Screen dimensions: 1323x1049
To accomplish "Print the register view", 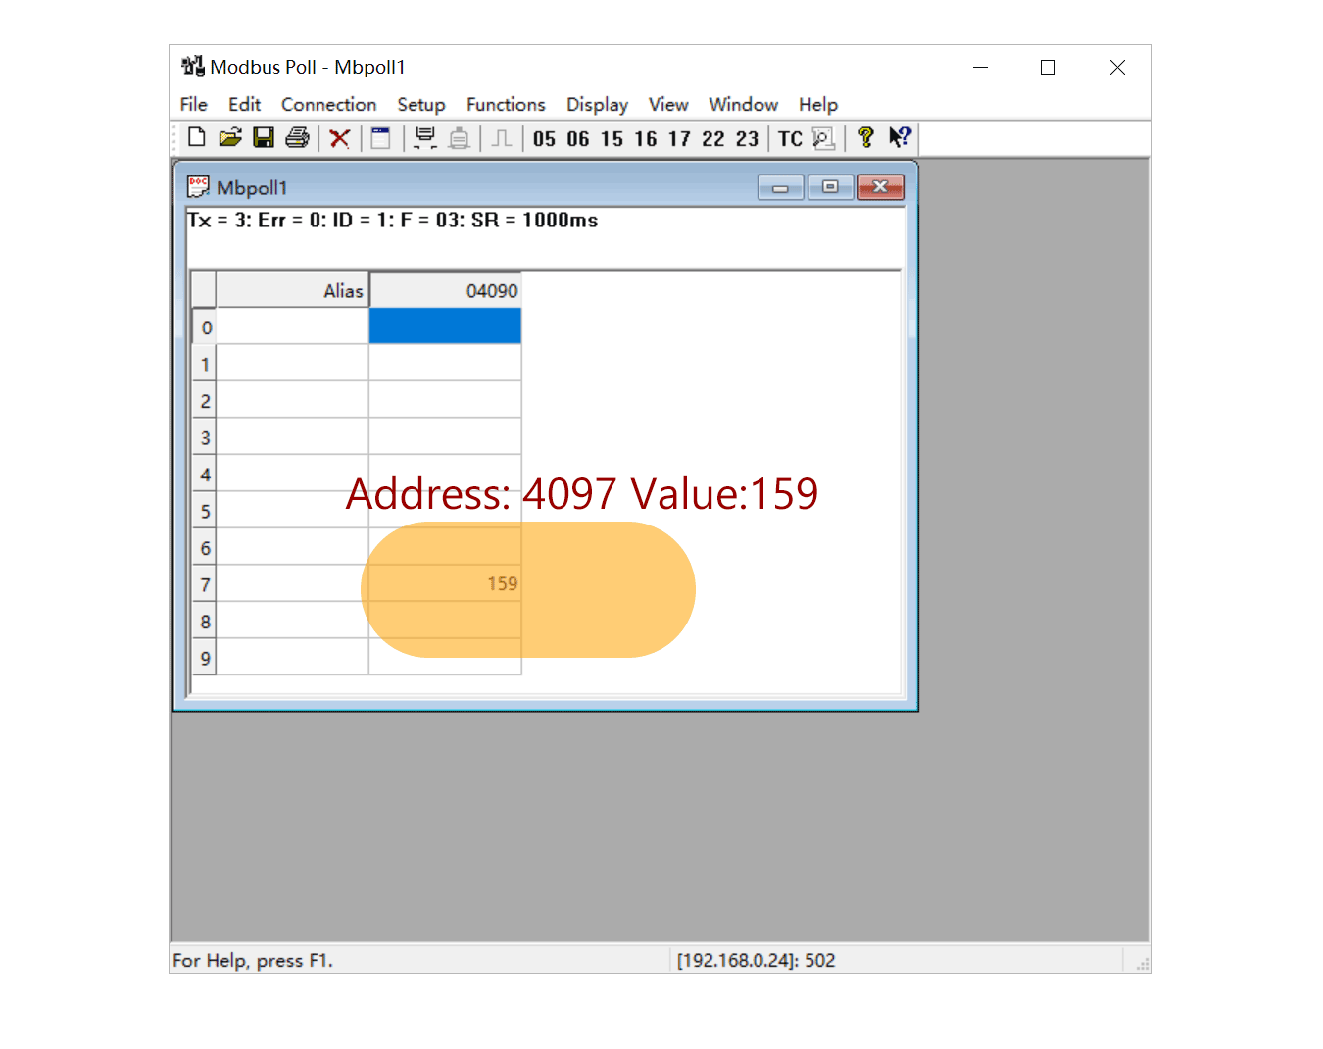I will coord(297,137).
